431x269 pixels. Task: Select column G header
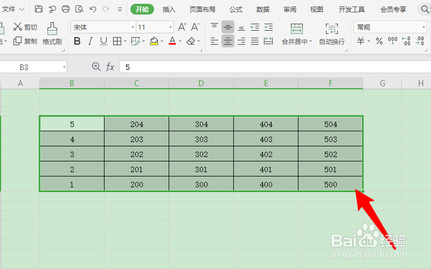click(x=383, y=83)
